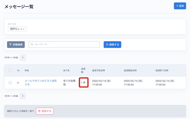190x119 pixels.
Task: Click the メッセージ一覧 page heading
Action: pos(19,6)
